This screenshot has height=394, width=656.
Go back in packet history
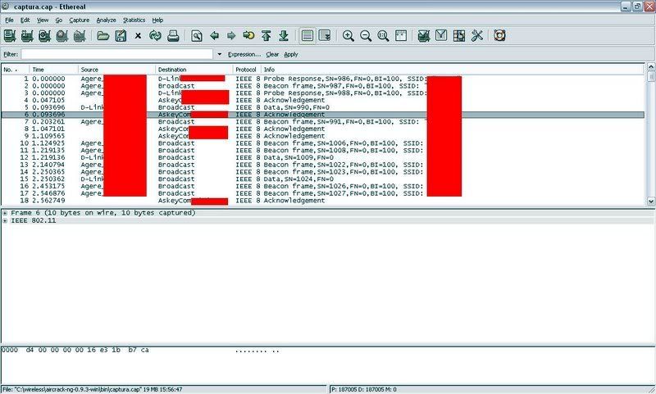pyautogui.click(x=214, y=36)
